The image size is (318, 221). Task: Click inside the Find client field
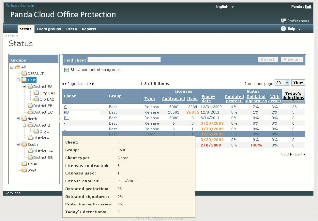124,60
